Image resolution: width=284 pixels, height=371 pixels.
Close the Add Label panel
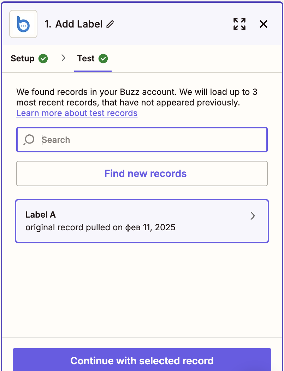click(264, 24)
